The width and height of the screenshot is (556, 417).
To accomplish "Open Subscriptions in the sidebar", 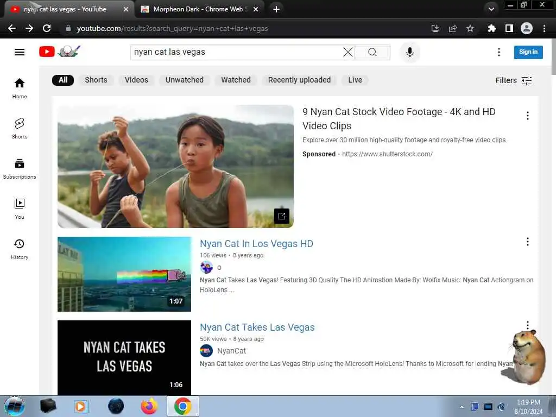I will pyautogui.click(x=20, y=168).
